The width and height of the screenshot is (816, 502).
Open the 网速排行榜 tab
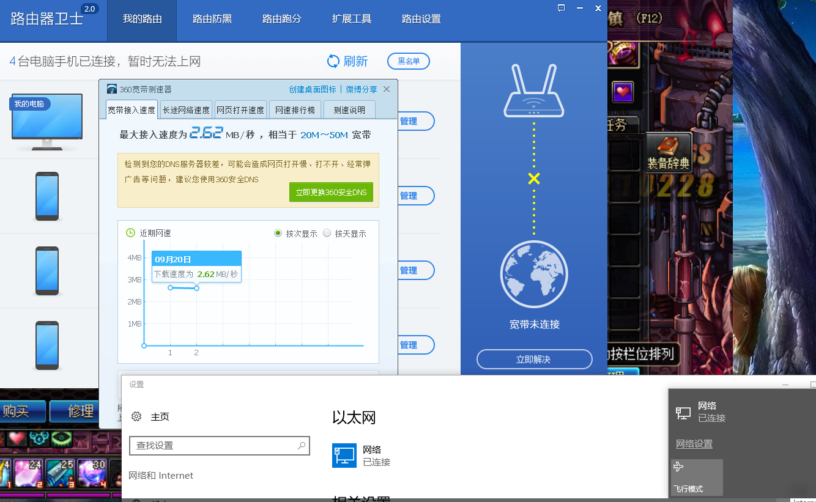pos(295,110)
